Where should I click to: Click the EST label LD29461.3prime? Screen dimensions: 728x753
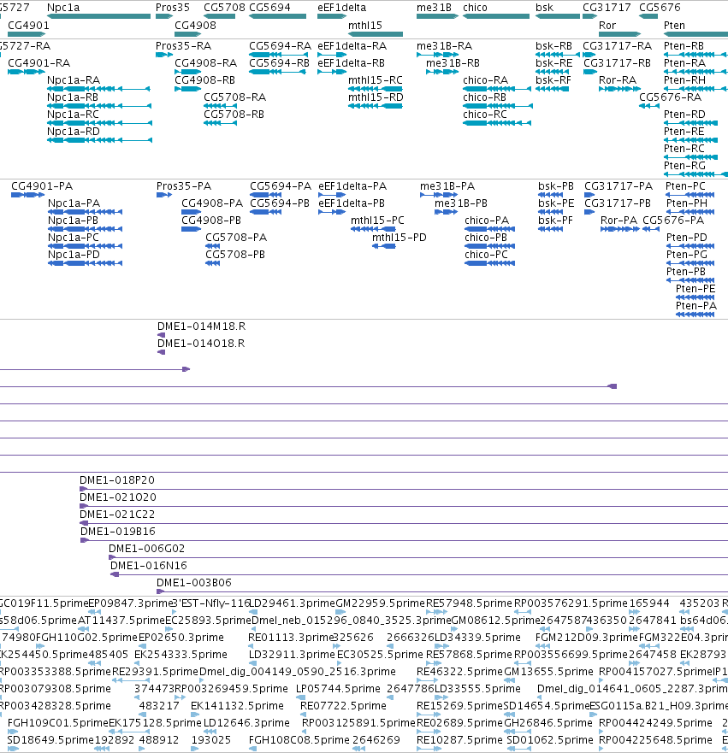pos(293,603)
